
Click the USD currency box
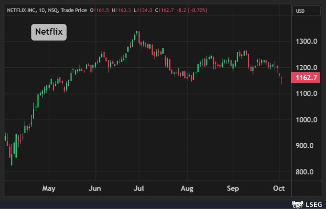(x=301, y=11)
